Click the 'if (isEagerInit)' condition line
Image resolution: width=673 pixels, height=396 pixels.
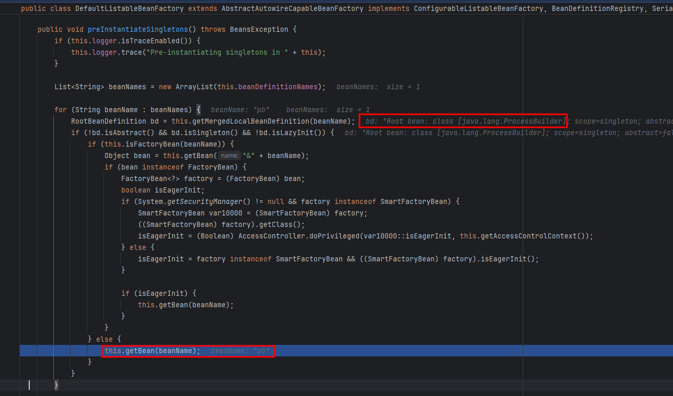click(159, 293)
